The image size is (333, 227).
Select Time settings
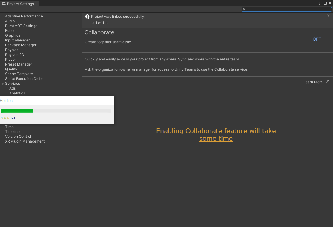coord(9,127)
